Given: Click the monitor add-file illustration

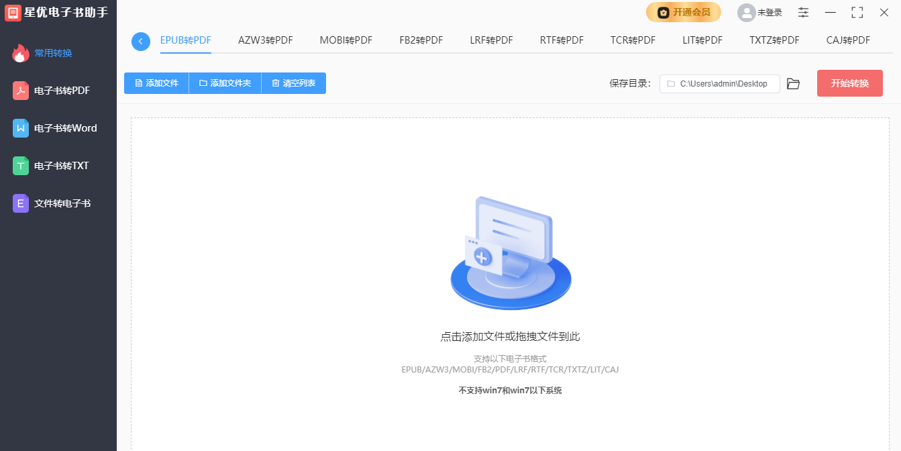Looking at the screenshot, I should tap(511, 253).
